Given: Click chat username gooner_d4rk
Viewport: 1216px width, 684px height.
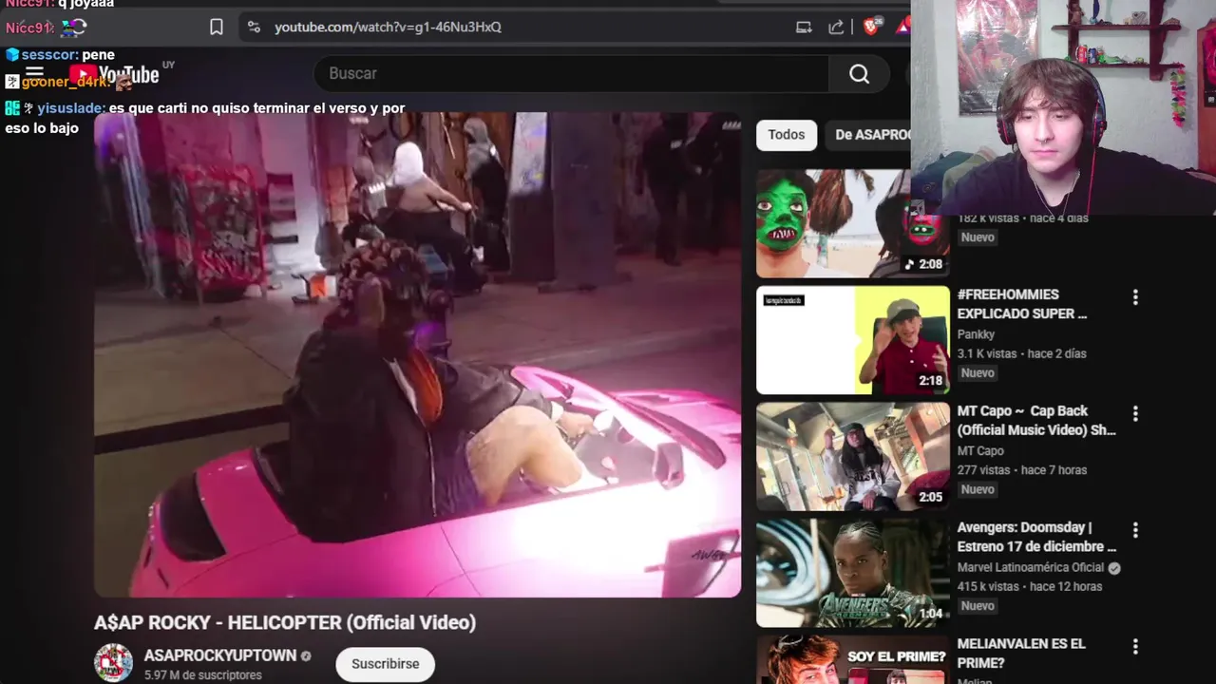Looking at the screenshot, I should (x=66, y=83).
